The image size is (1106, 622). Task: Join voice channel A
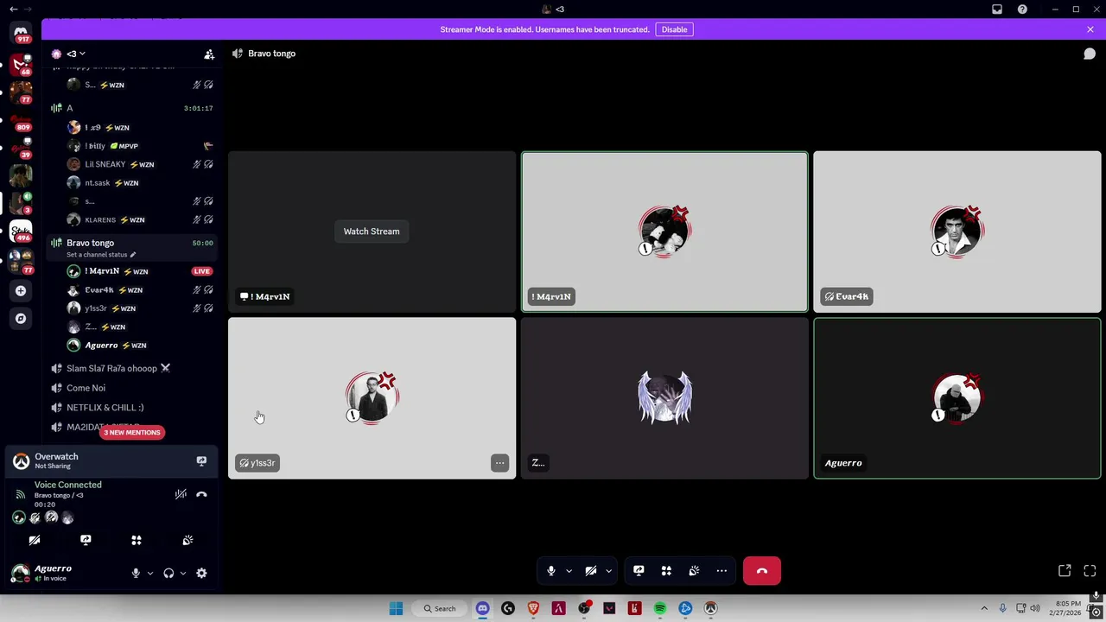[x=130, y=108]
